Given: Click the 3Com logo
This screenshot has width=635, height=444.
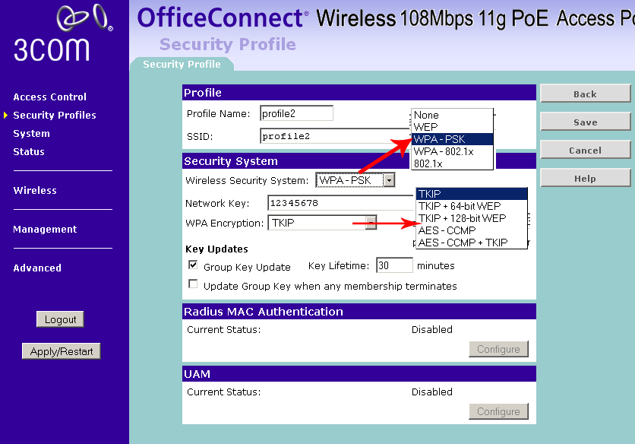Looking at the screenshot, I should tap(63, 33).
